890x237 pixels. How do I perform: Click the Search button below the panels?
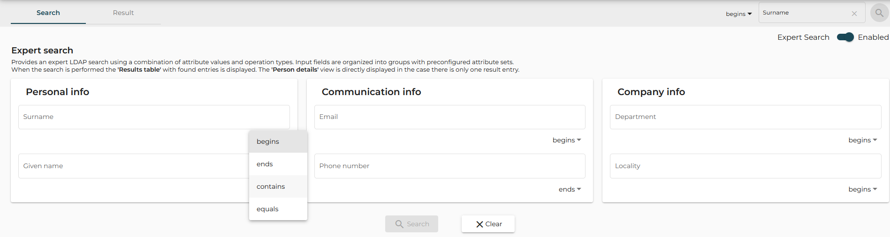[411, 224]
